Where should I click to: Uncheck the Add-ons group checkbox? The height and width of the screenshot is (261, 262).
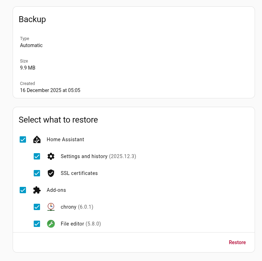[x=23, y=190]
